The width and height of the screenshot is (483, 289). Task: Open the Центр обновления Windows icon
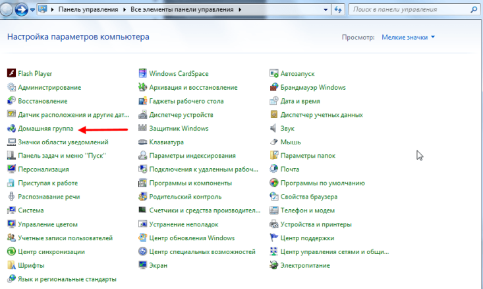coord(142,238)
